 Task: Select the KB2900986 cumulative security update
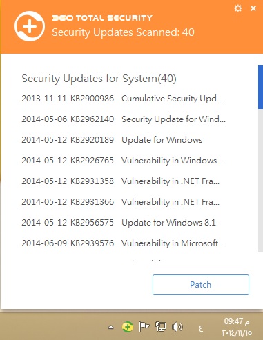tap(122, 99)
